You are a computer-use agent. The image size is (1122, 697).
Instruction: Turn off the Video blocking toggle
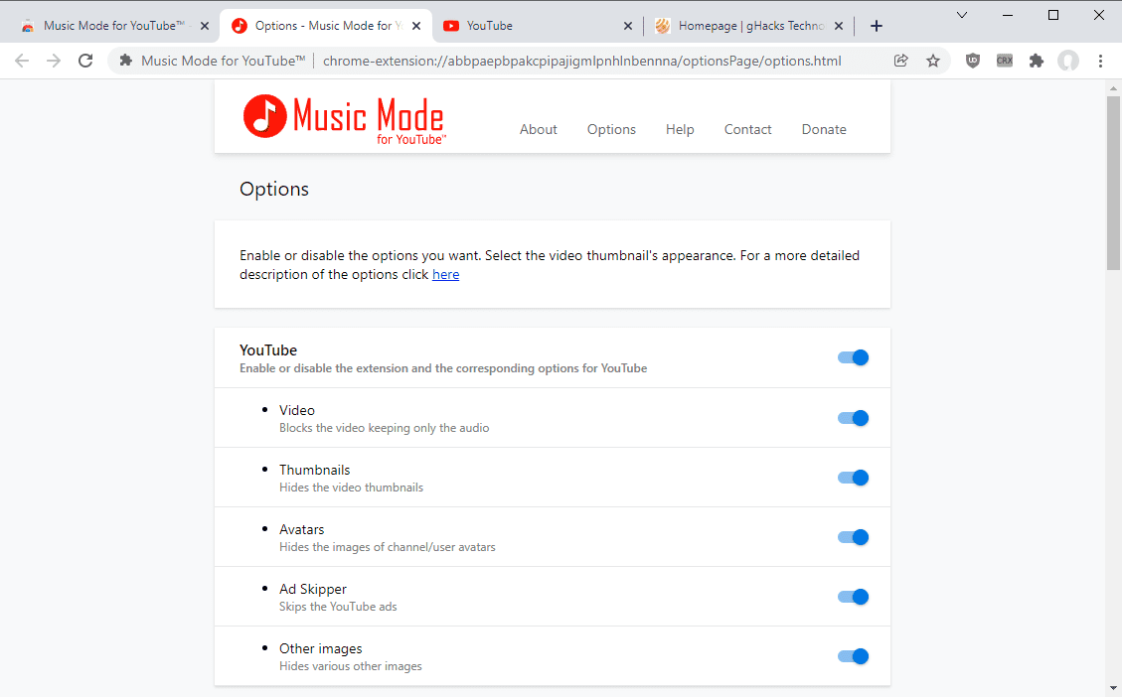point(853,418)
